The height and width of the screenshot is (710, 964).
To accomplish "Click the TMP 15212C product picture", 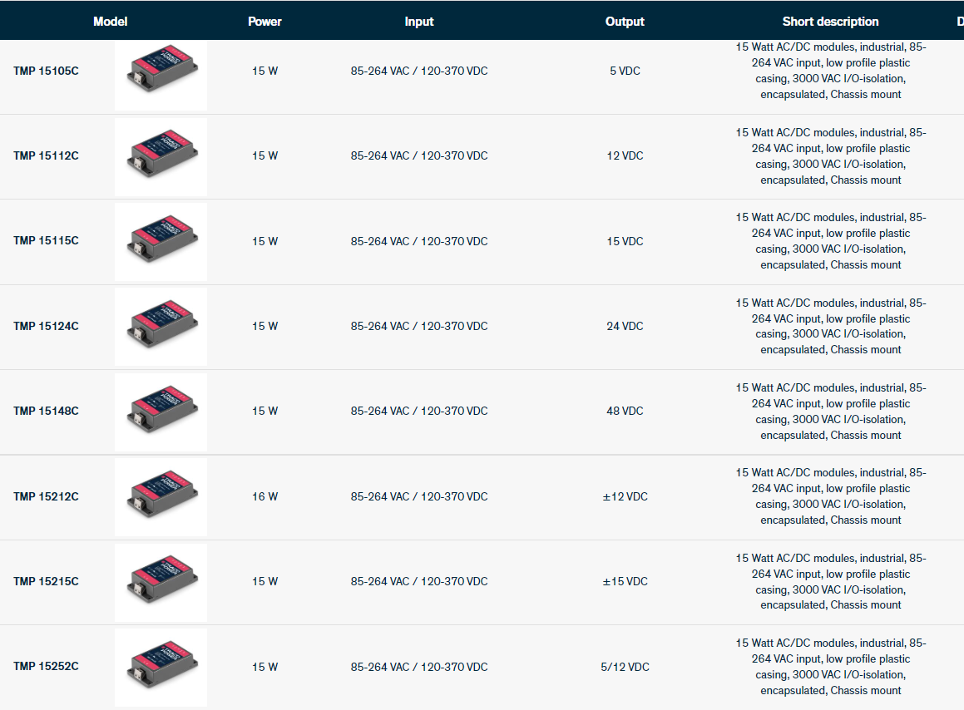I will [x=161, y=497].
